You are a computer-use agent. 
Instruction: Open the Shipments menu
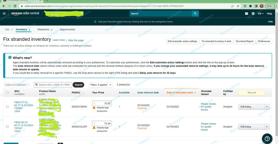45,30
